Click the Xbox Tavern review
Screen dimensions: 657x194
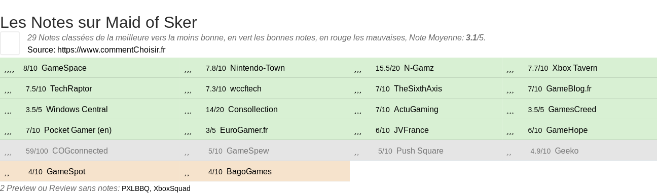[575, 68]
